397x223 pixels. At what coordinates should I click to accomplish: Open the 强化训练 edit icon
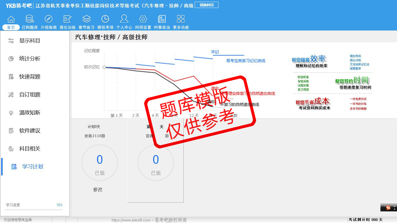tap(67, 19)
